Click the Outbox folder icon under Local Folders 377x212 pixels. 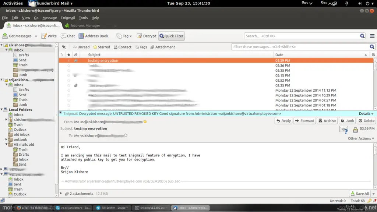10,130
